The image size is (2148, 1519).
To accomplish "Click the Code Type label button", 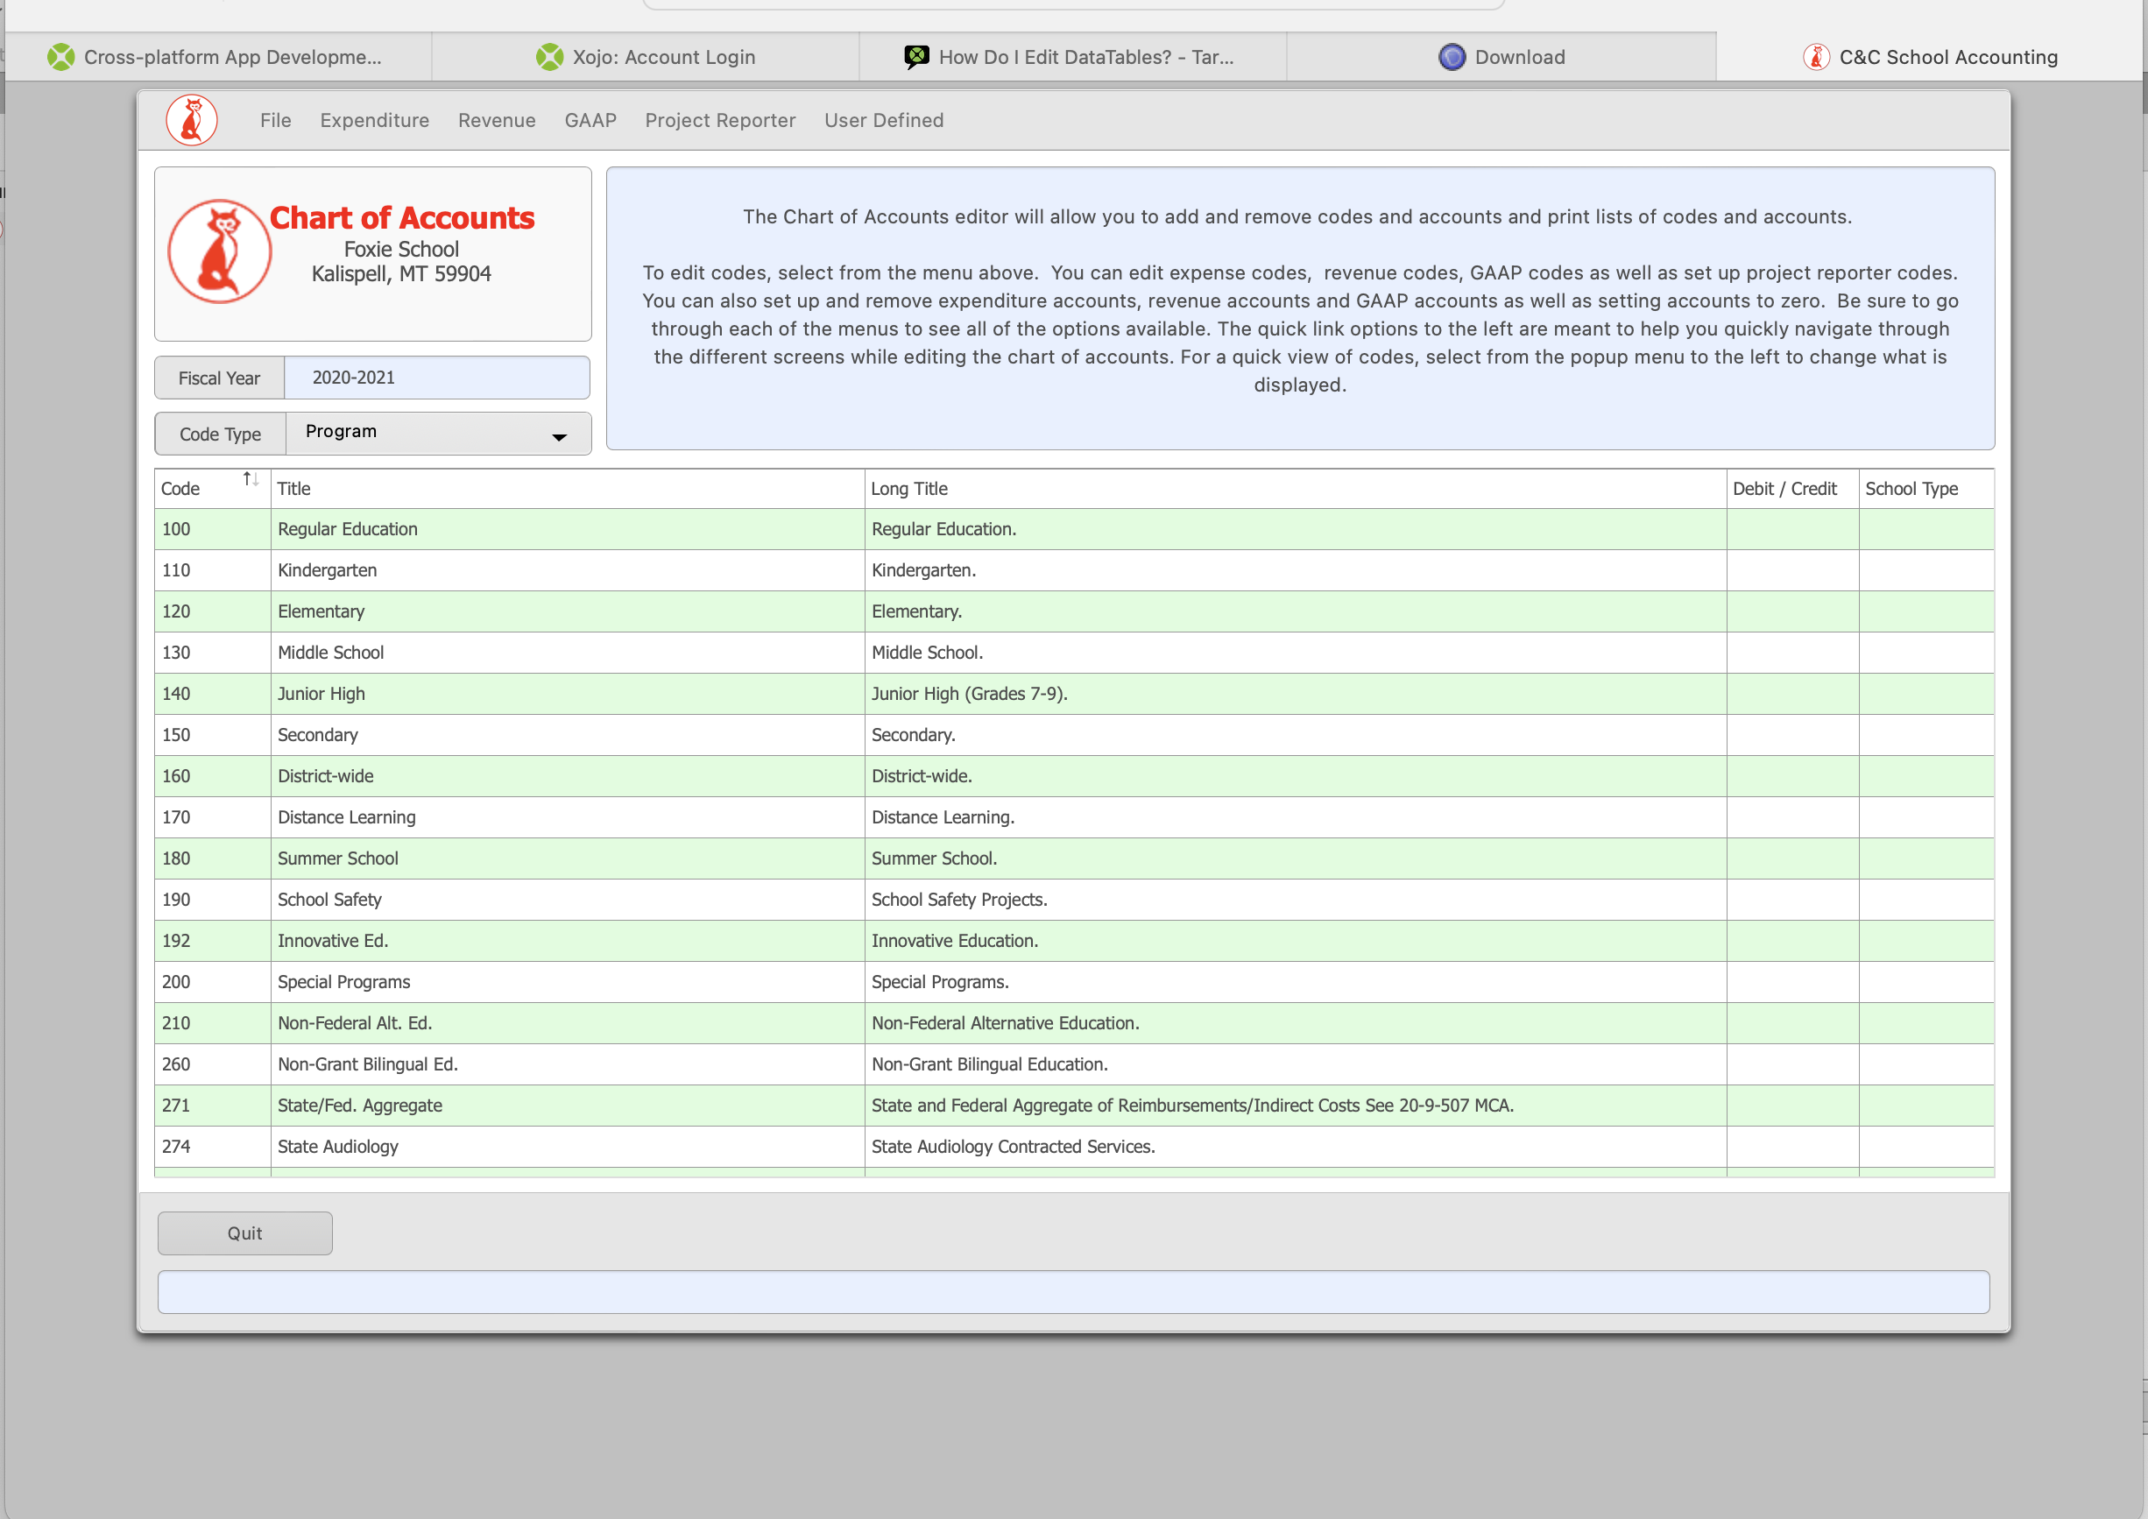I will pos(221,434).
